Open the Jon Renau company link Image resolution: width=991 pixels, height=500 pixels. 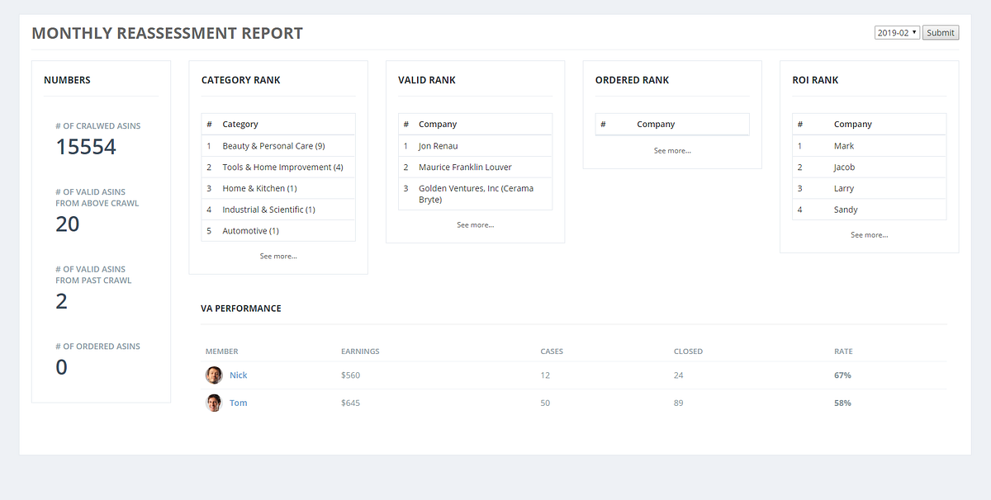(439, 145)
